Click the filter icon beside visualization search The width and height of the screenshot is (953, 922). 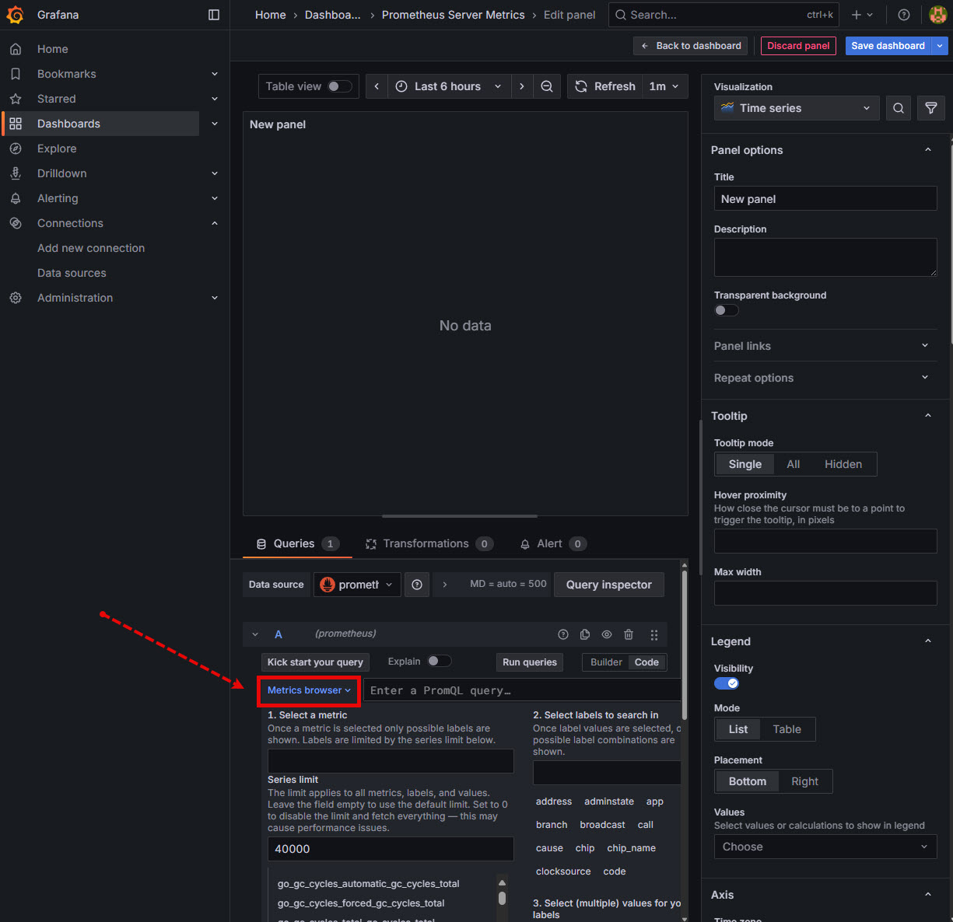pos(931,108)
